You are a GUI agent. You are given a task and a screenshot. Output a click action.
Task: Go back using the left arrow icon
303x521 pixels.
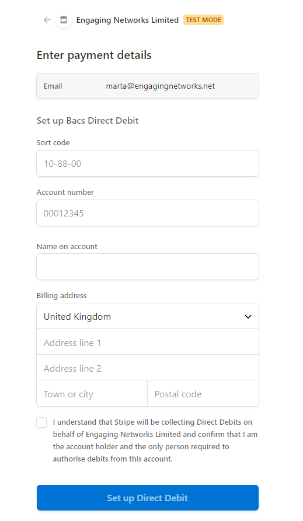click(47, 20)
